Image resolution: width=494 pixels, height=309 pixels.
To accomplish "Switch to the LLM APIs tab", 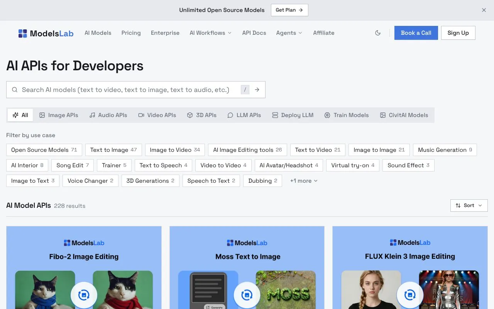I will [244, 115].
